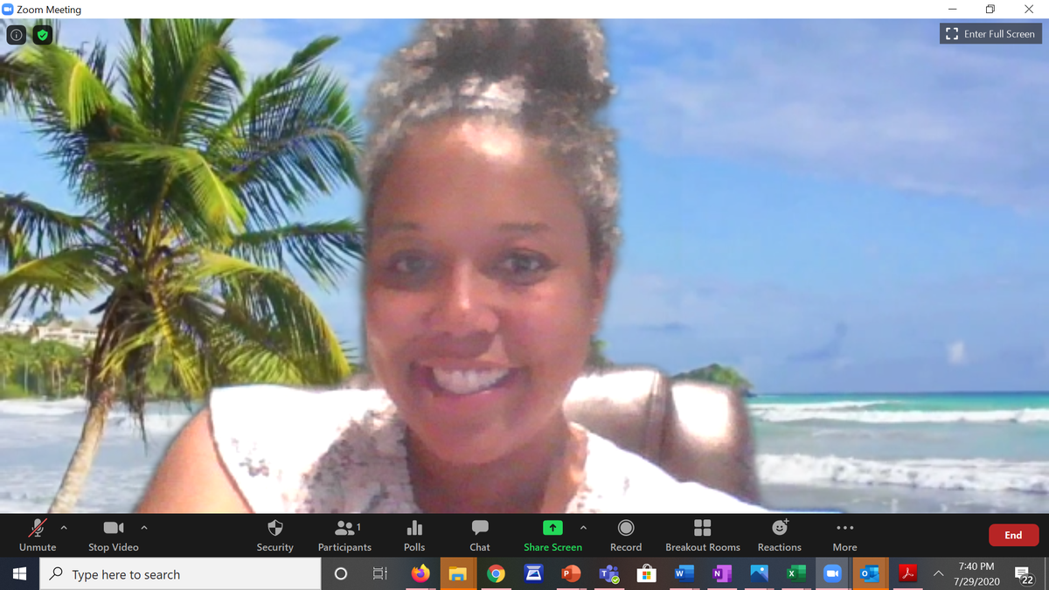Open the meeting information icon
The width and height of the screenshot is (1049, 590).
coord(17,35)
